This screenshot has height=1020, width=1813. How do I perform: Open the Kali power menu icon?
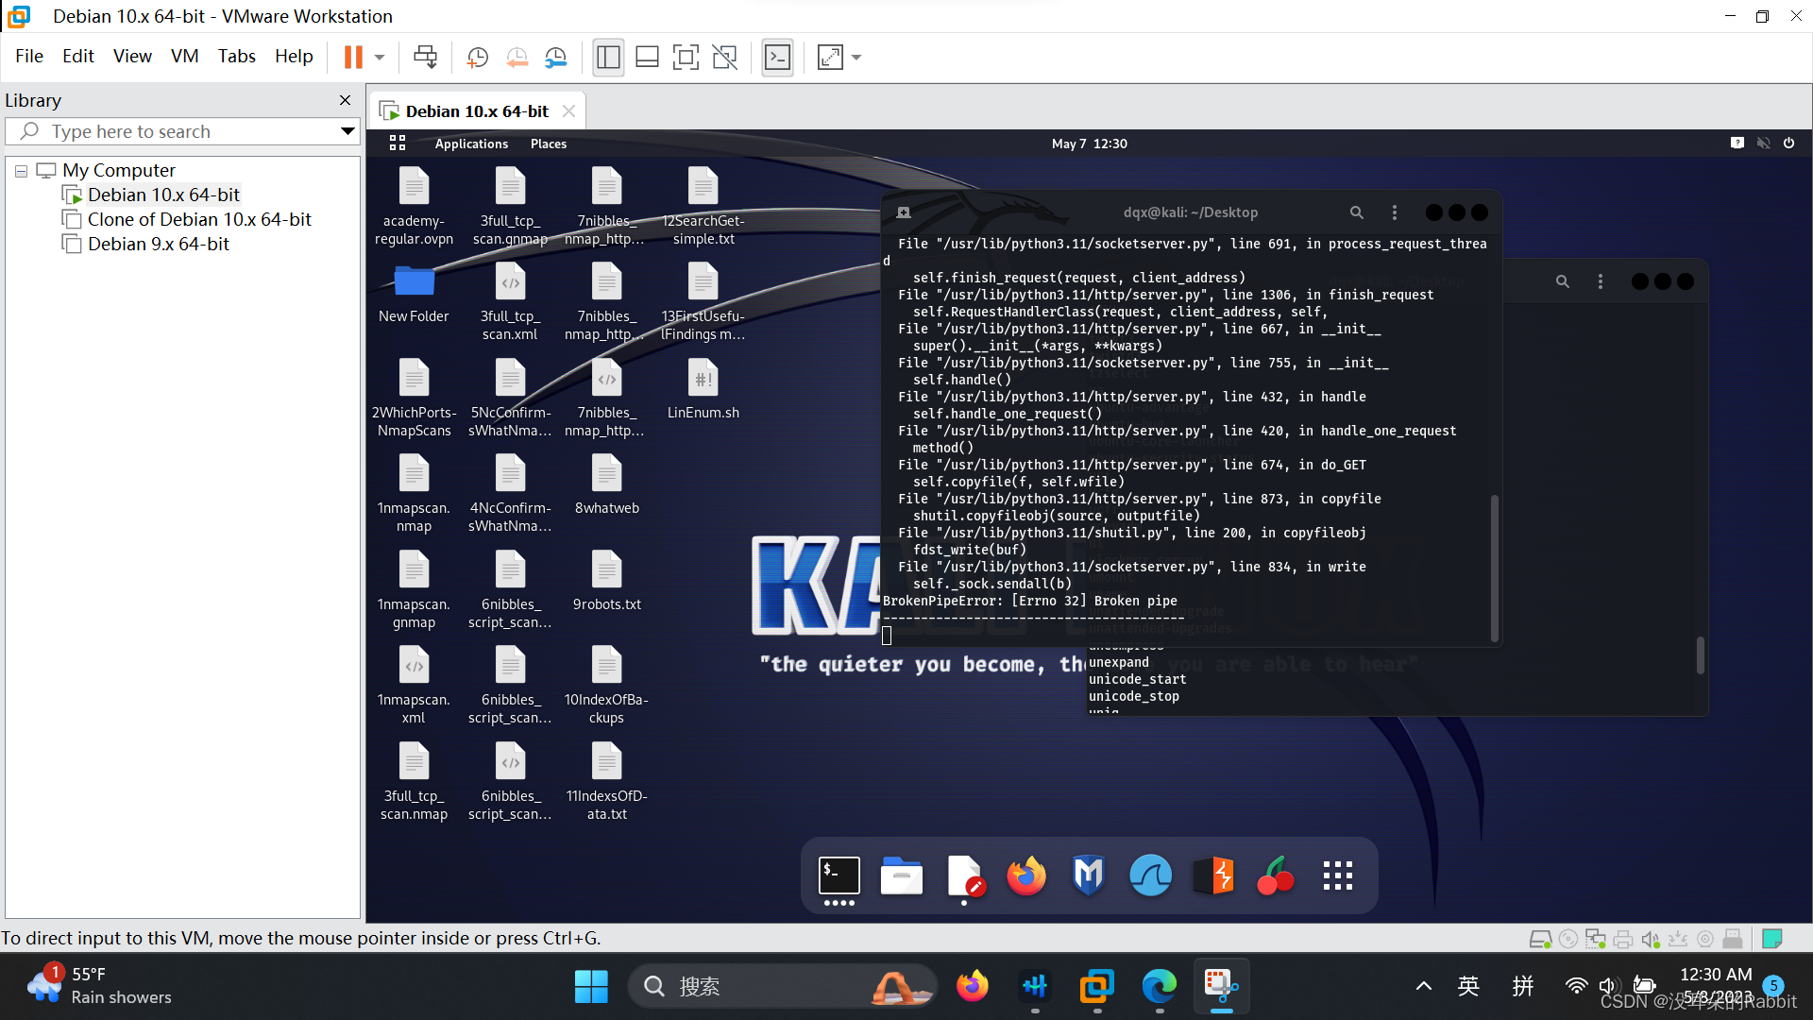1788,143
